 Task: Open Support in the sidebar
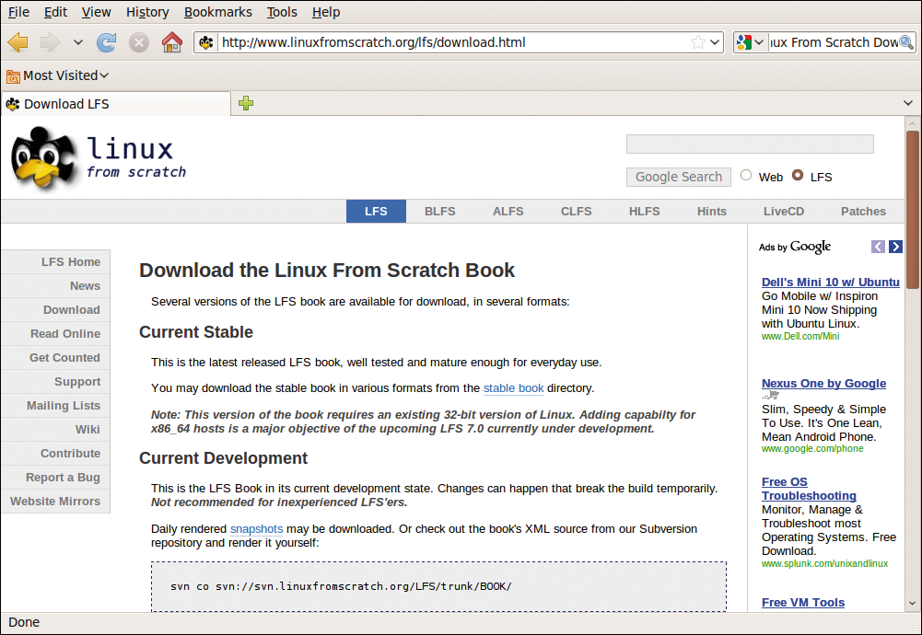pyautogui.click(x=56, y=382)
